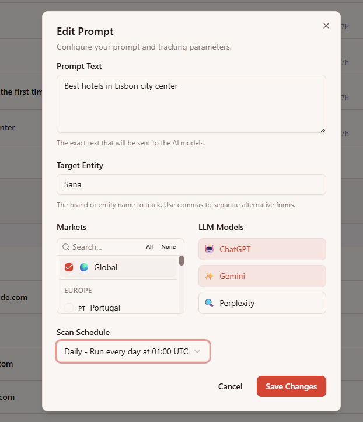
Task: Close the Edit Prompt dialog via X
Action: 326,26
